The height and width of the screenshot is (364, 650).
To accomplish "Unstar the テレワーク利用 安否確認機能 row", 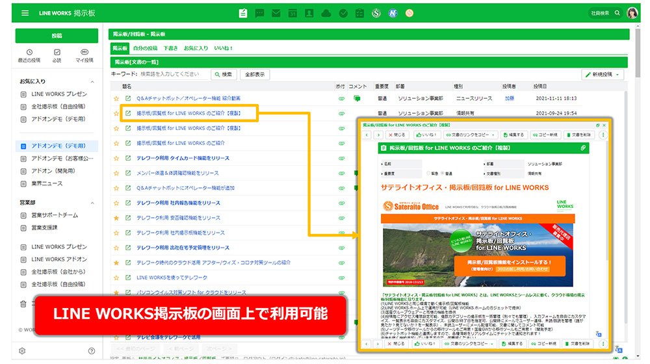I will pos(116,218).
